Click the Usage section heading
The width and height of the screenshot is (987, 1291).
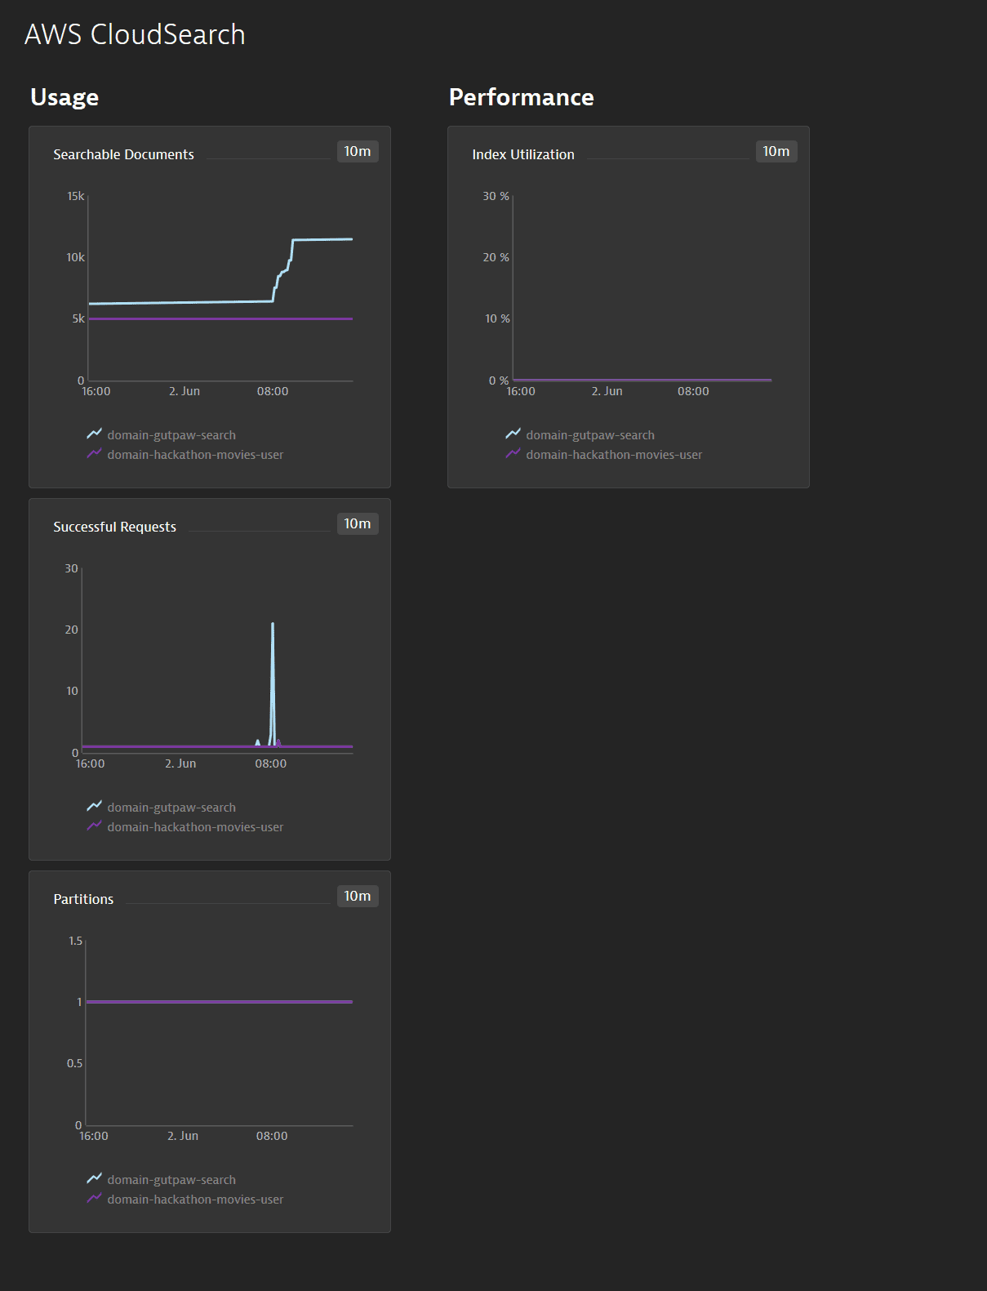64,97
